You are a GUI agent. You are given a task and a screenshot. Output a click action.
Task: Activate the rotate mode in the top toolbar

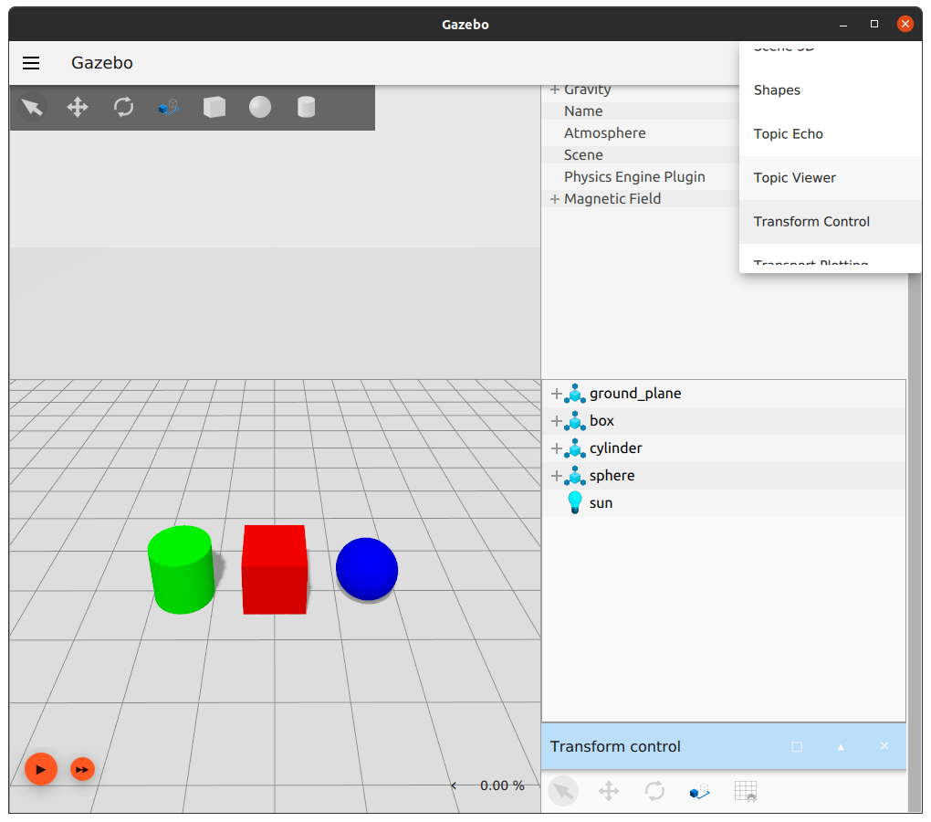pos(123,108)
